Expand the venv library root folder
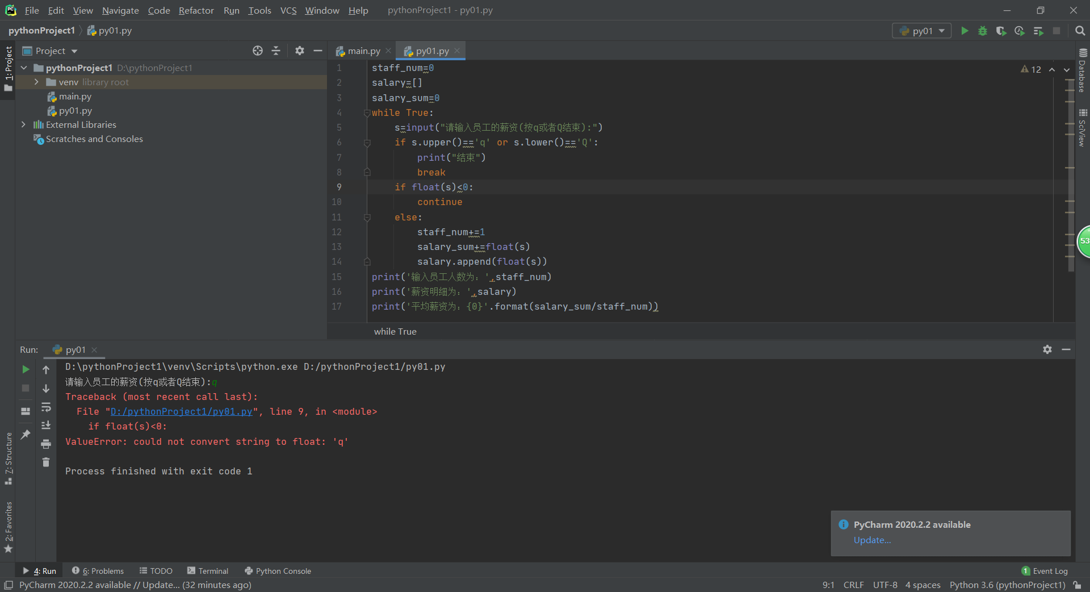This screenshot has width=1090, height=592. point(36,82)
